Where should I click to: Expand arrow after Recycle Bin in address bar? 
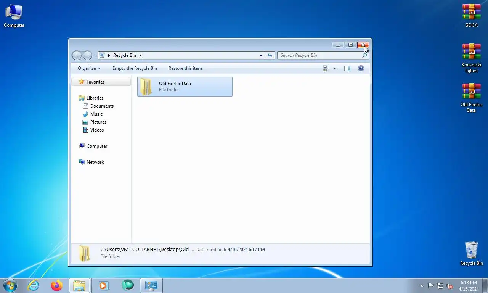[x=140, y=55]
